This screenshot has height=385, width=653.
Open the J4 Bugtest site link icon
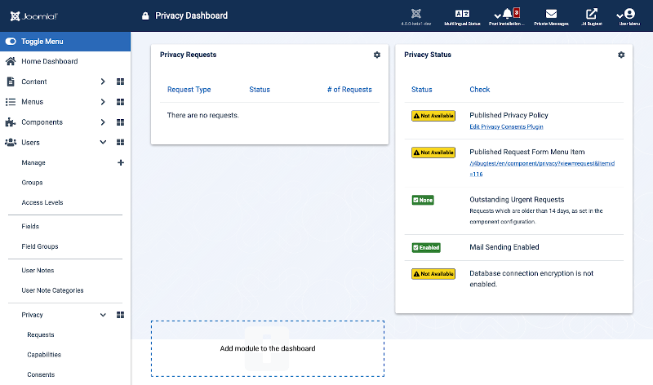coord(592,14)
